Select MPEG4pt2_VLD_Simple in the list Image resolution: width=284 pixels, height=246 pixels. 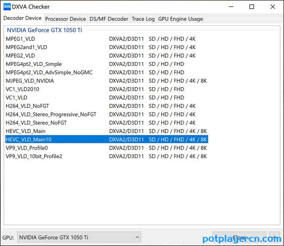pyautogui.click(x=107, y=64)
